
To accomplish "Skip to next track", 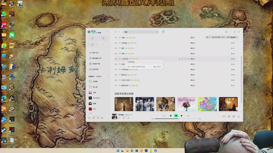I will [182, 116].
